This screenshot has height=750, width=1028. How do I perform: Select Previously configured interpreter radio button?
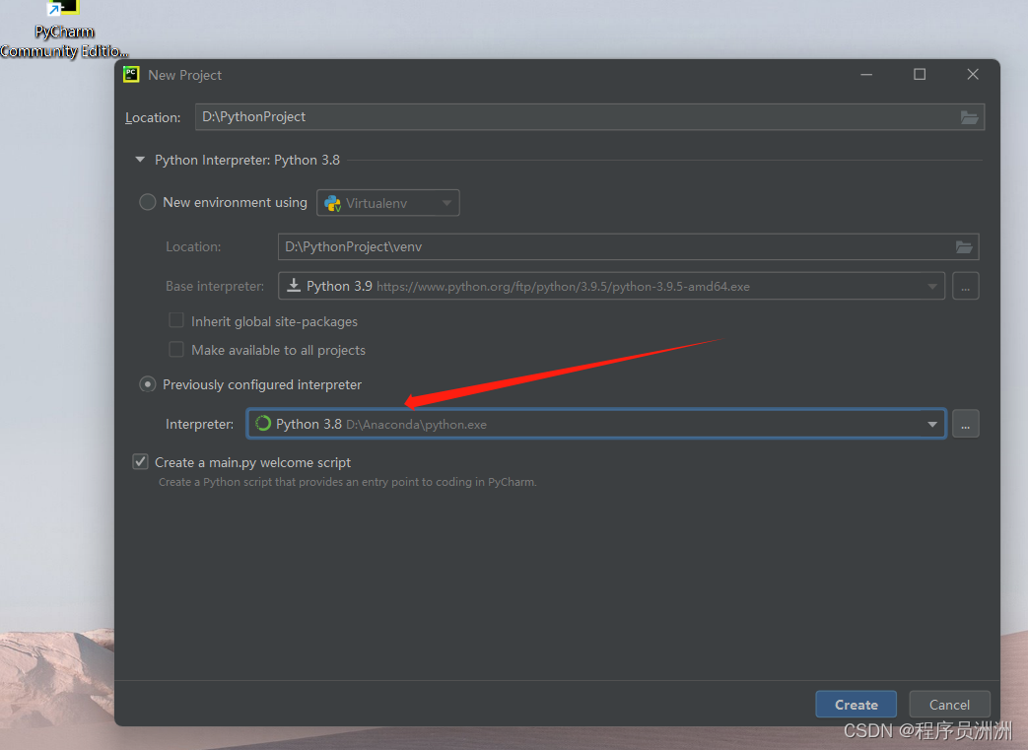(148, 384)
